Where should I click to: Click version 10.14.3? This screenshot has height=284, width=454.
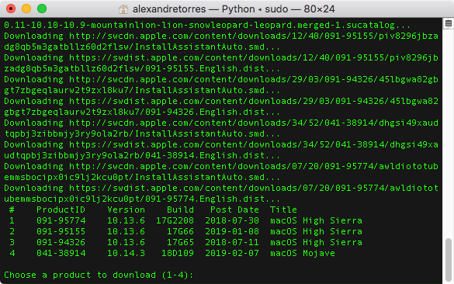pyautogui.click(x=126, y=253)
